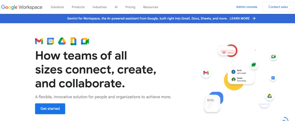Click the green Google Chat bubble icon
The image size is (295, 121).
coord(254,65)
